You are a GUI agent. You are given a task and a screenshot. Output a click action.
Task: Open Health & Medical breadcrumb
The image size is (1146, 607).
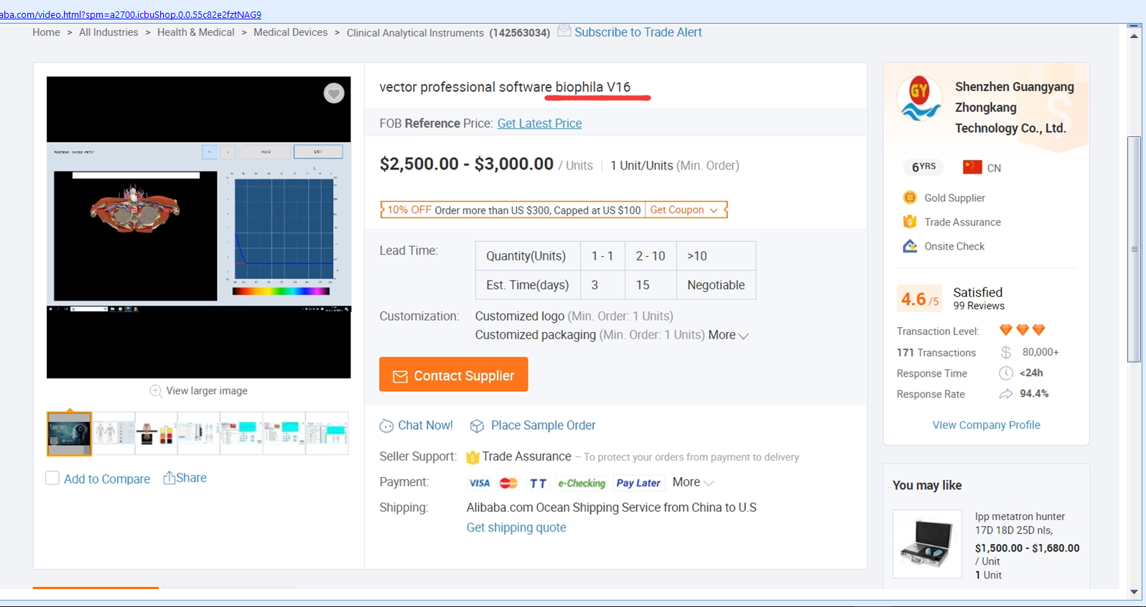pyautogui.click(x=195, y=32)
